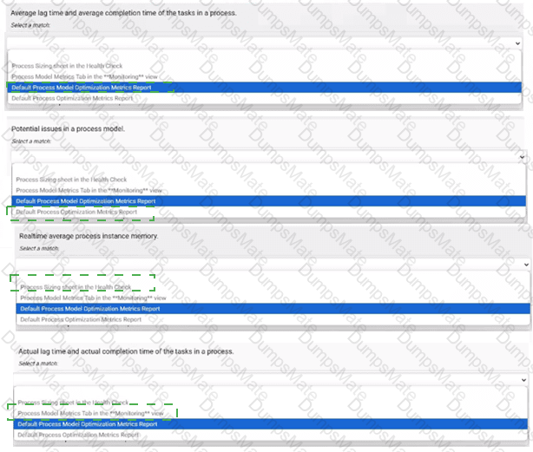Pick 'Default Process Model Optimization' under Actual lag time
533x452 pixels.
(87, 424)
